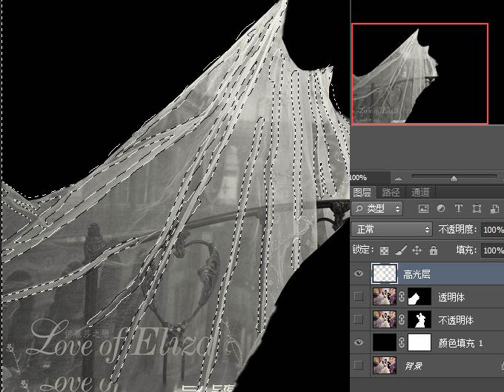The image size is (504, 392).
Task: Toggle mask link on 不透明体 layer
Action: (402, 319)
